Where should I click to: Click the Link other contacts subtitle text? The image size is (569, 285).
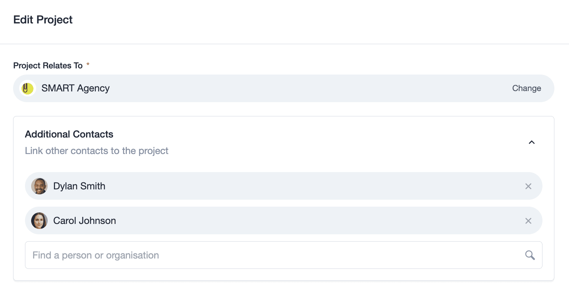click(96, 151)
